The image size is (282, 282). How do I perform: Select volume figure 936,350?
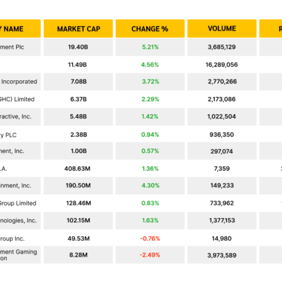click(222, 135)
